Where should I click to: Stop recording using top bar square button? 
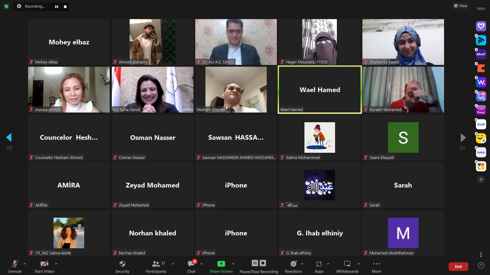[x=65, y=6]
